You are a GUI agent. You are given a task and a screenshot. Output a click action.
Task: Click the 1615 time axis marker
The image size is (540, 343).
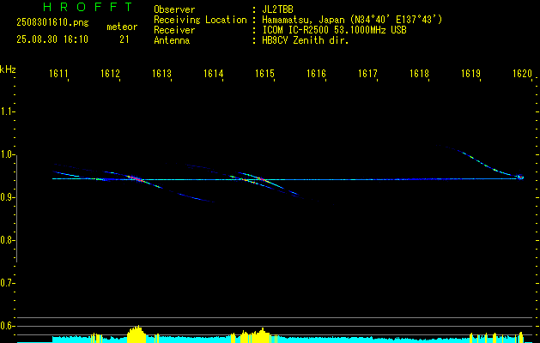tap(264, 74)
